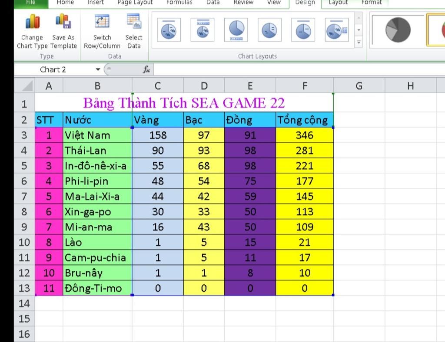
Task: Select the Bru-nây cell
Action: coord(97,273)
